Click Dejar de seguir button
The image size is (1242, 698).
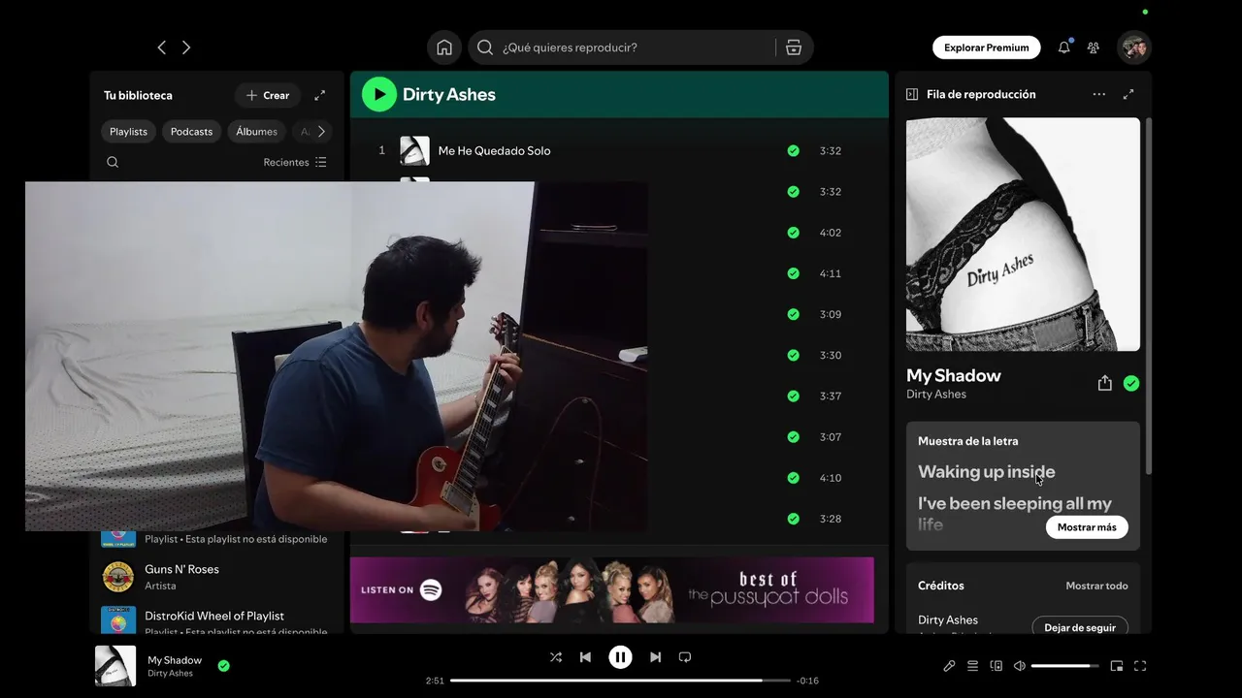(x=1080, y=627)
